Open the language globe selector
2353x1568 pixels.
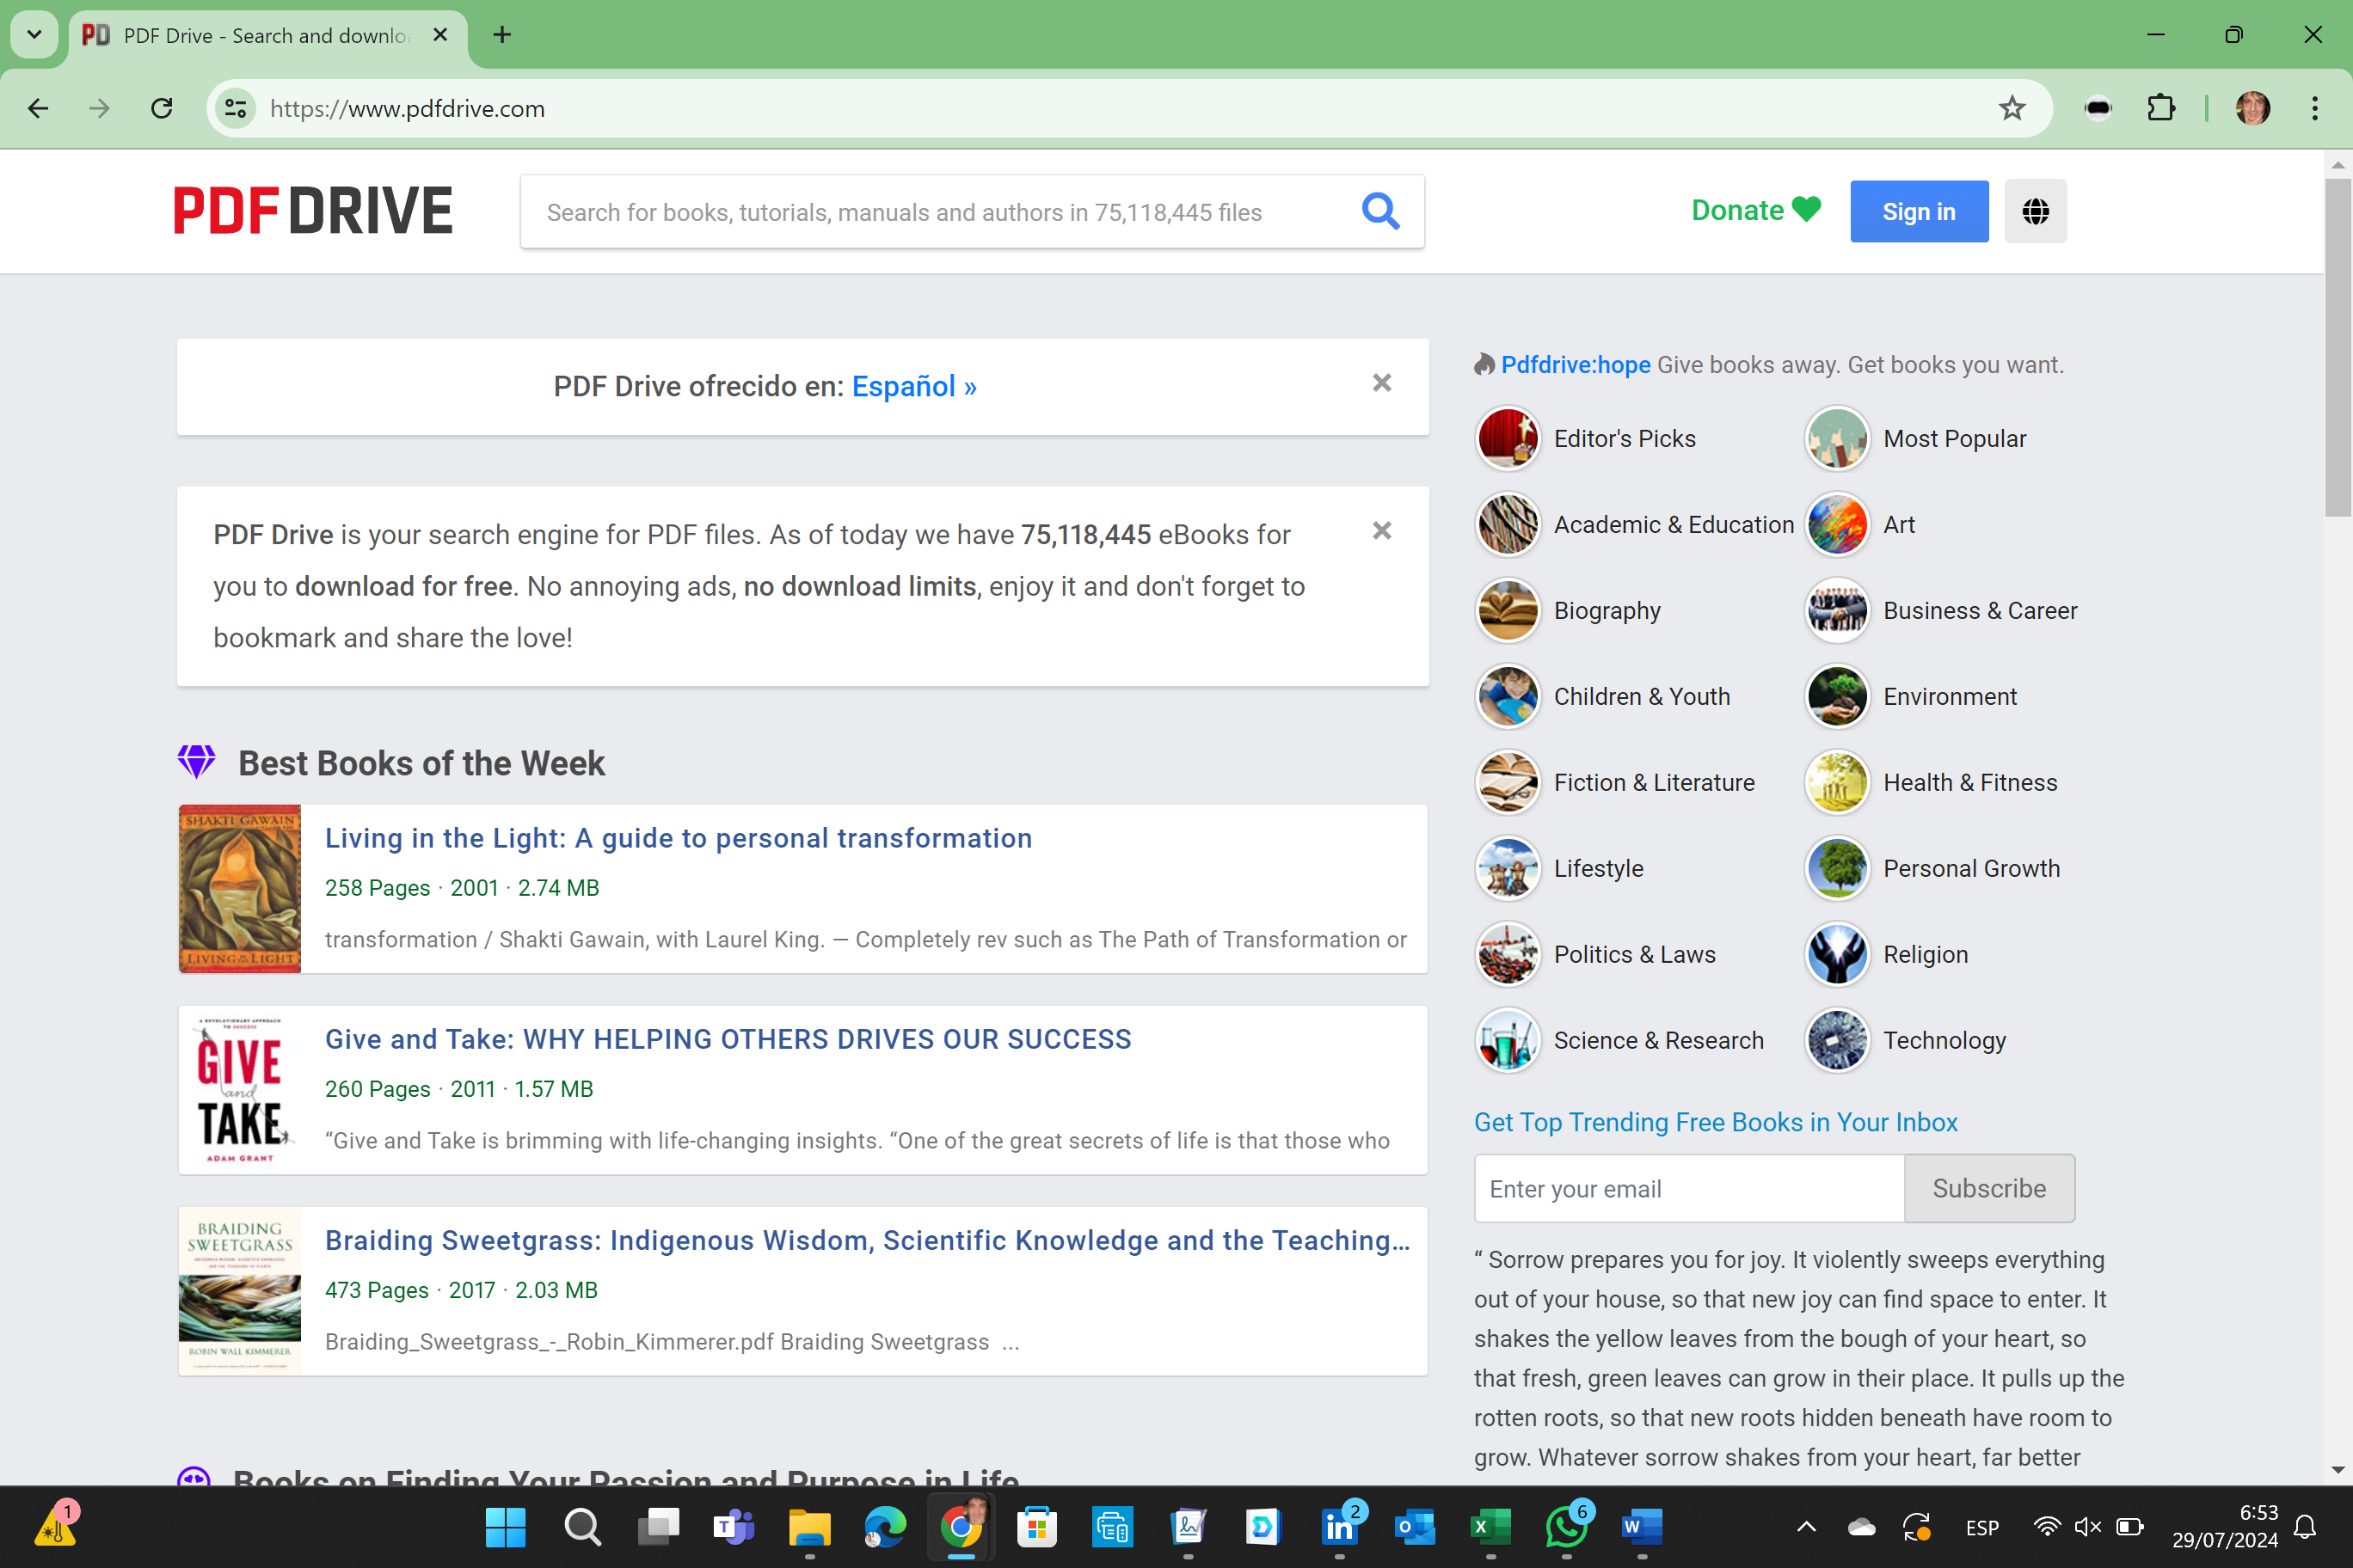[x=2035, y=211]
